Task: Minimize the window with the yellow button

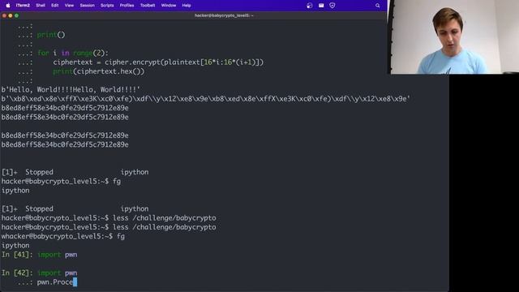Action: (11, 15)
